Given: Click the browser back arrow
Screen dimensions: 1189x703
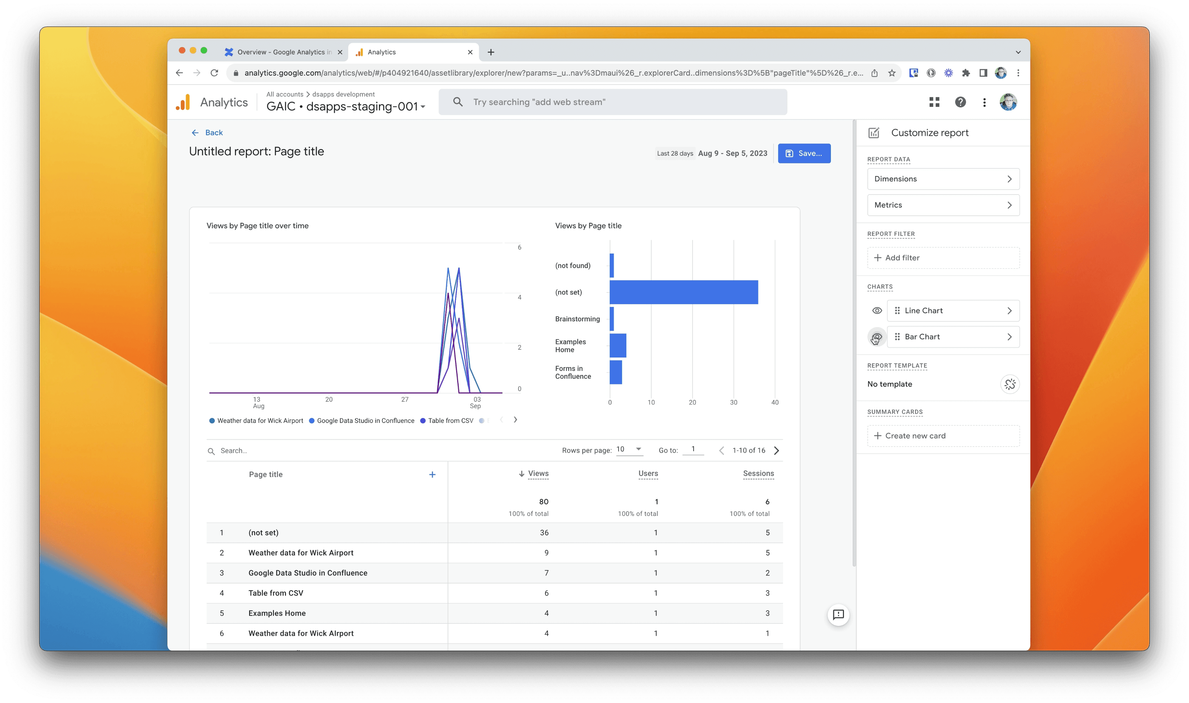Looking at the screenshot, I should [x=179, y=73].
